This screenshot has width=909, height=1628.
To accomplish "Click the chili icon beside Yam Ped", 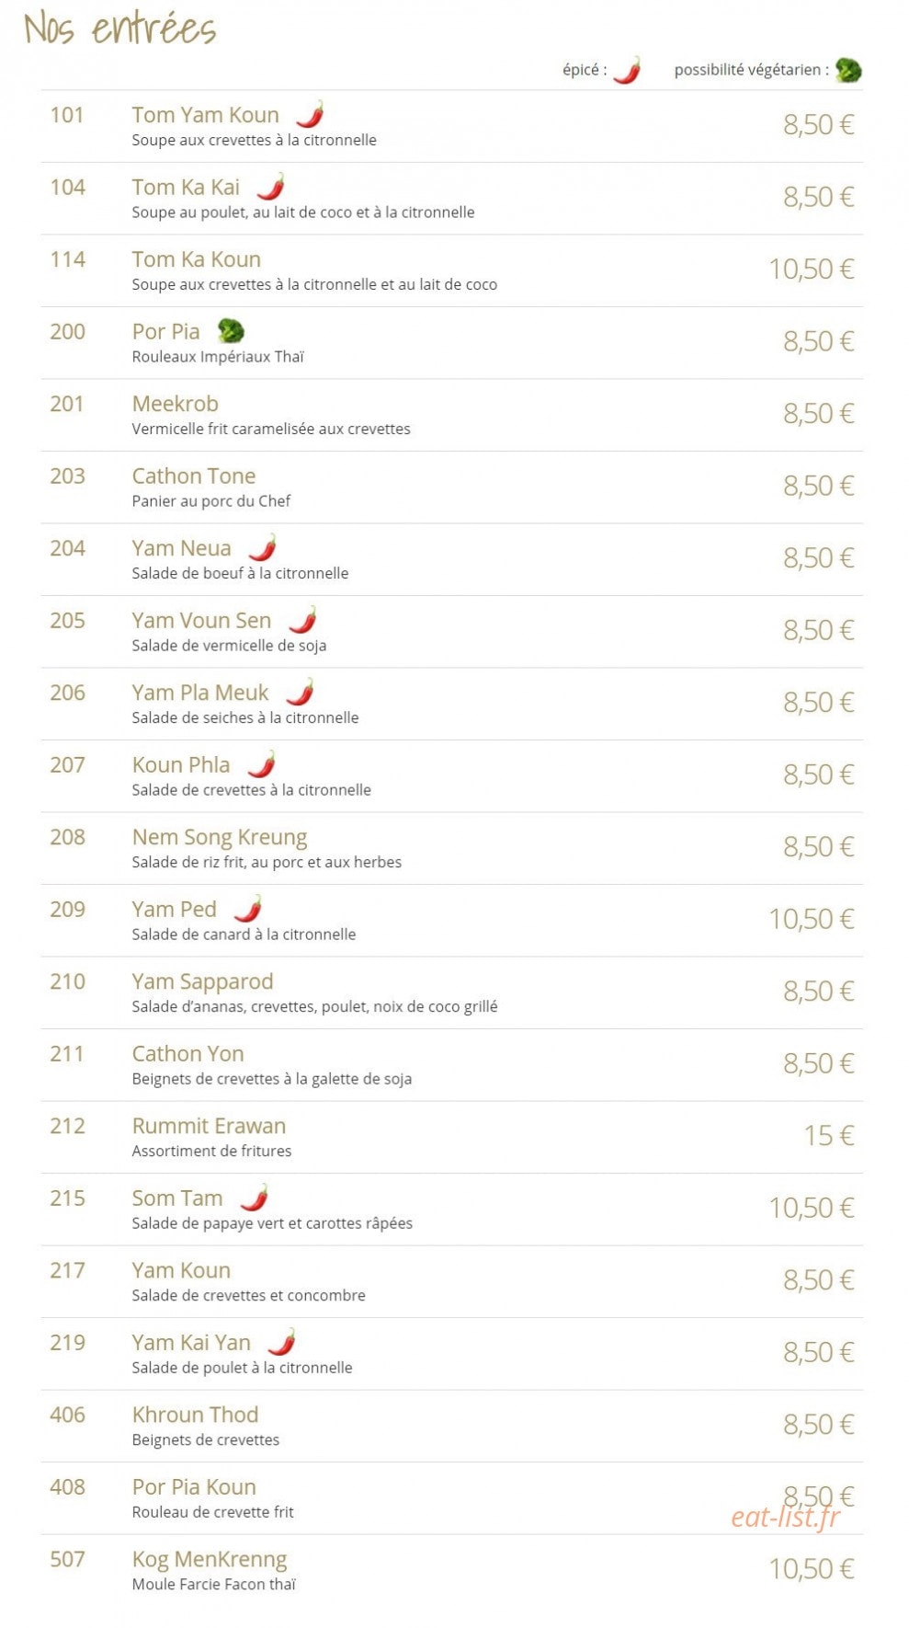I will point(248,909).
